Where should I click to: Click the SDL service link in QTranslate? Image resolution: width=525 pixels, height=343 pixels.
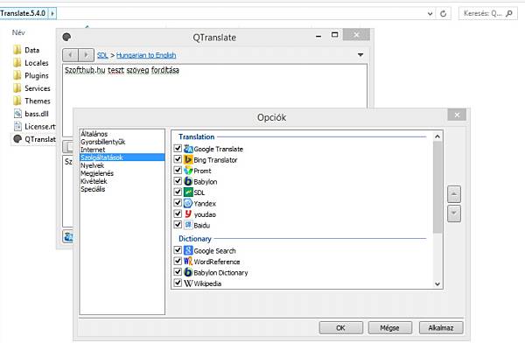coord(102,55)
